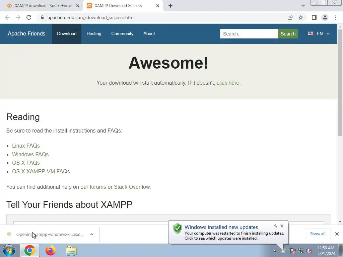Open the browser side panel icon
This screenshot has height=257, width=343.
click(314, 17)
